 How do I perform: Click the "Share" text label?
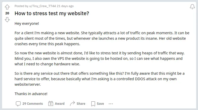pos(81,104)
